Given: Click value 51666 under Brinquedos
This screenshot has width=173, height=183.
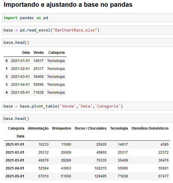Looking at the screenshot, I should (66, 176).
